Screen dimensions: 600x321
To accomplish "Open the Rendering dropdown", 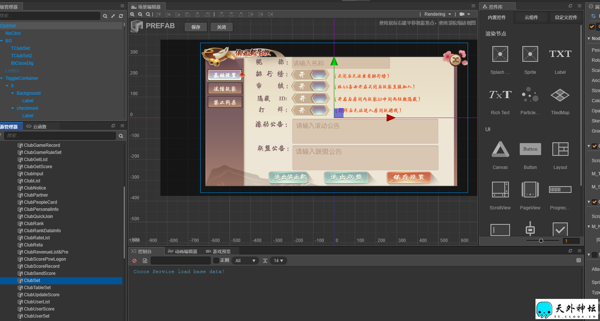I will [x=438, y=14].
